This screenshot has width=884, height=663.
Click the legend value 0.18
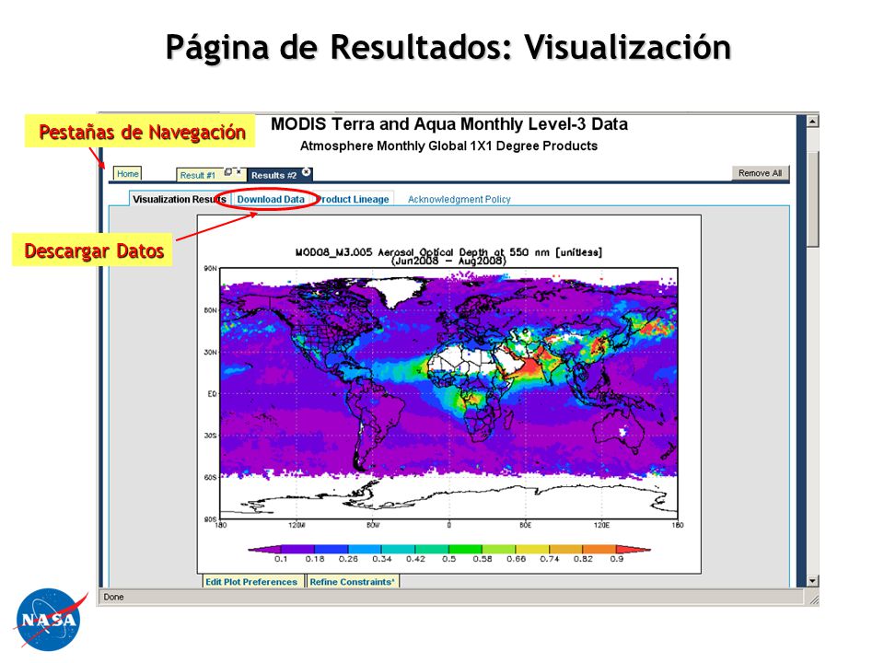click(x=315, y=559)
